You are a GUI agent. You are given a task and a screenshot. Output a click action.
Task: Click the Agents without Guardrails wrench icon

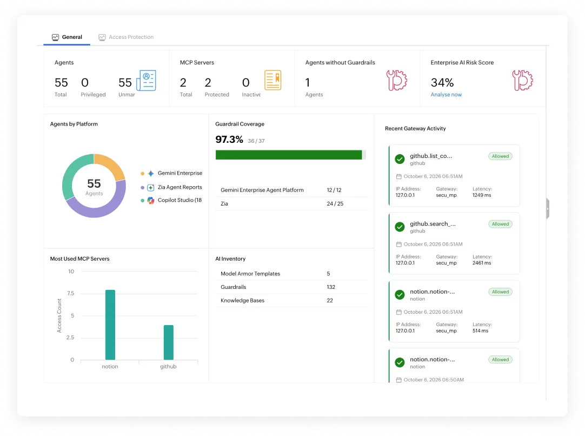point(397,80)
